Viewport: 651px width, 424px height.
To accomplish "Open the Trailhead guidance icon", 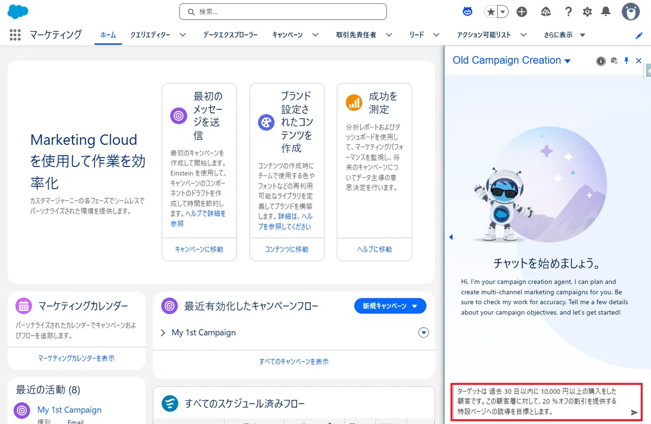I will [x=546, y=11].
